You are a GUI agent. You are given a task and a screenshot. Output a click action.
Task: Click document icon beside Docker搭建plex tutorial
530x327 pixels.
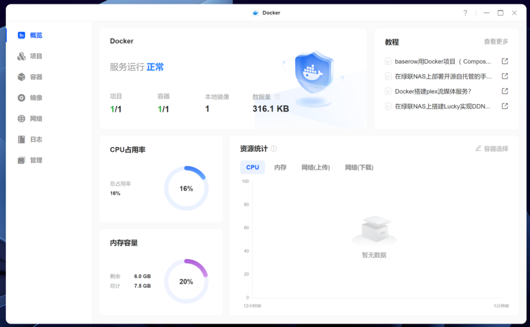tap(388, 91)
